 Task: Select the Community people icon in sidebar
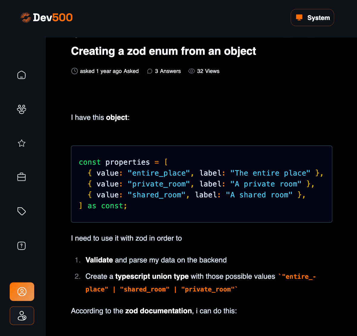point(21,109)
